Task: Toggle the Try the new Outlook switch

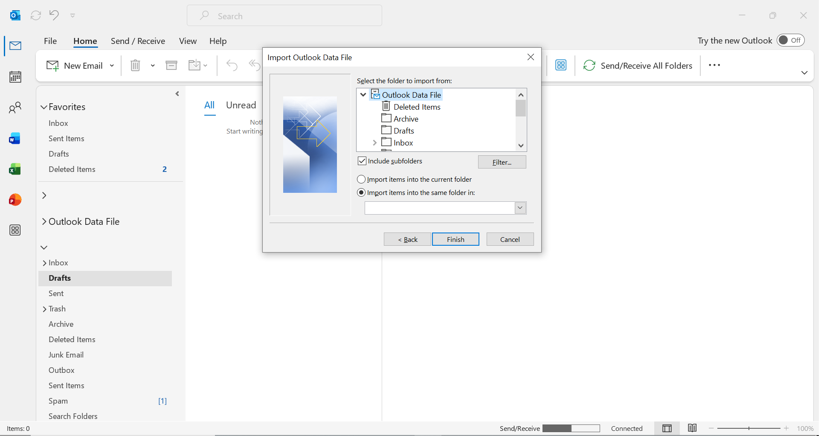Action: click(x=790, y=40)
